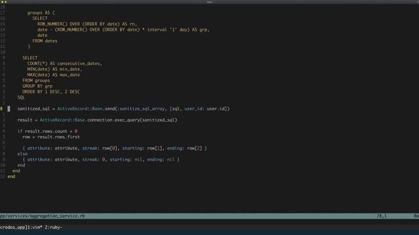Click 'user_id: user.id' argument
This screenshot has height=235, width=419.
click(x=206, y=109)
